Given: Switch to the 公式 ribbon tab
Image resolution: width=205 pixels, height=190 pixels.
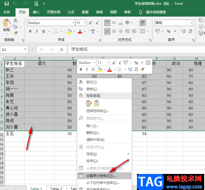Looking at the screenshot, I should 71,12.
